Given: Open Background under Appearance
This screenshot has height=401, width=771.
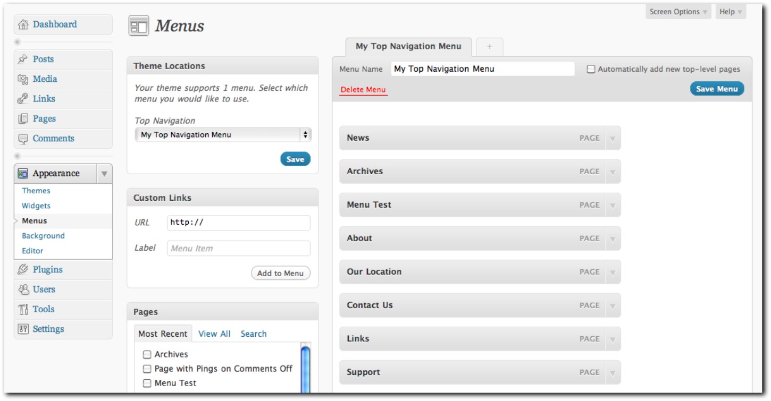Looking at the screenshot, I should pyautogui.click(x=43, y=236).
